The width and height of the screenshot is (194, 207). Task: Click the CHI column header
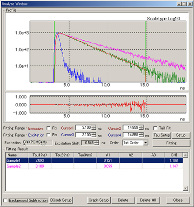[174, 155]
